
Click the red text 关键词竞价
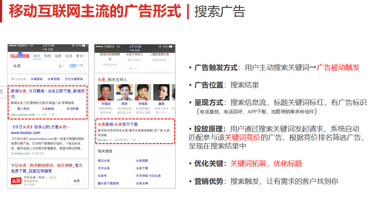[x=243, y=137]
